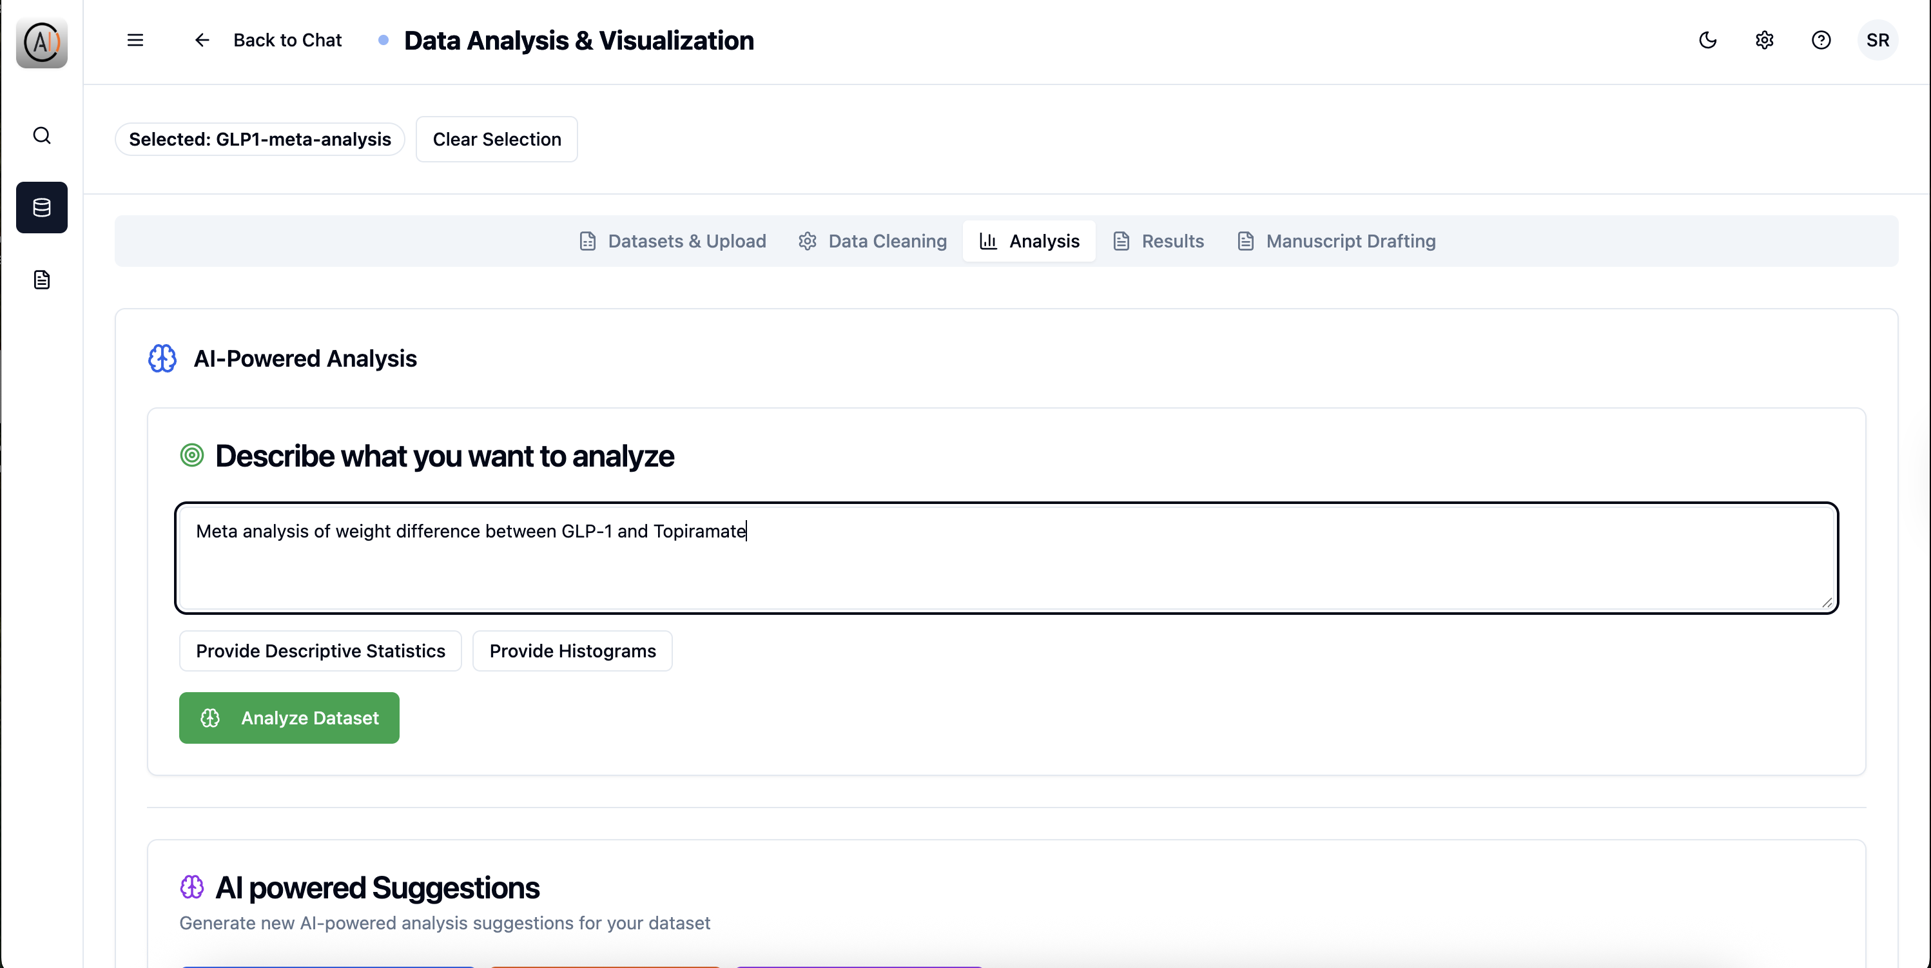Select Provide Histograms
Screen dimensions: 1931x968
(572, 651)
